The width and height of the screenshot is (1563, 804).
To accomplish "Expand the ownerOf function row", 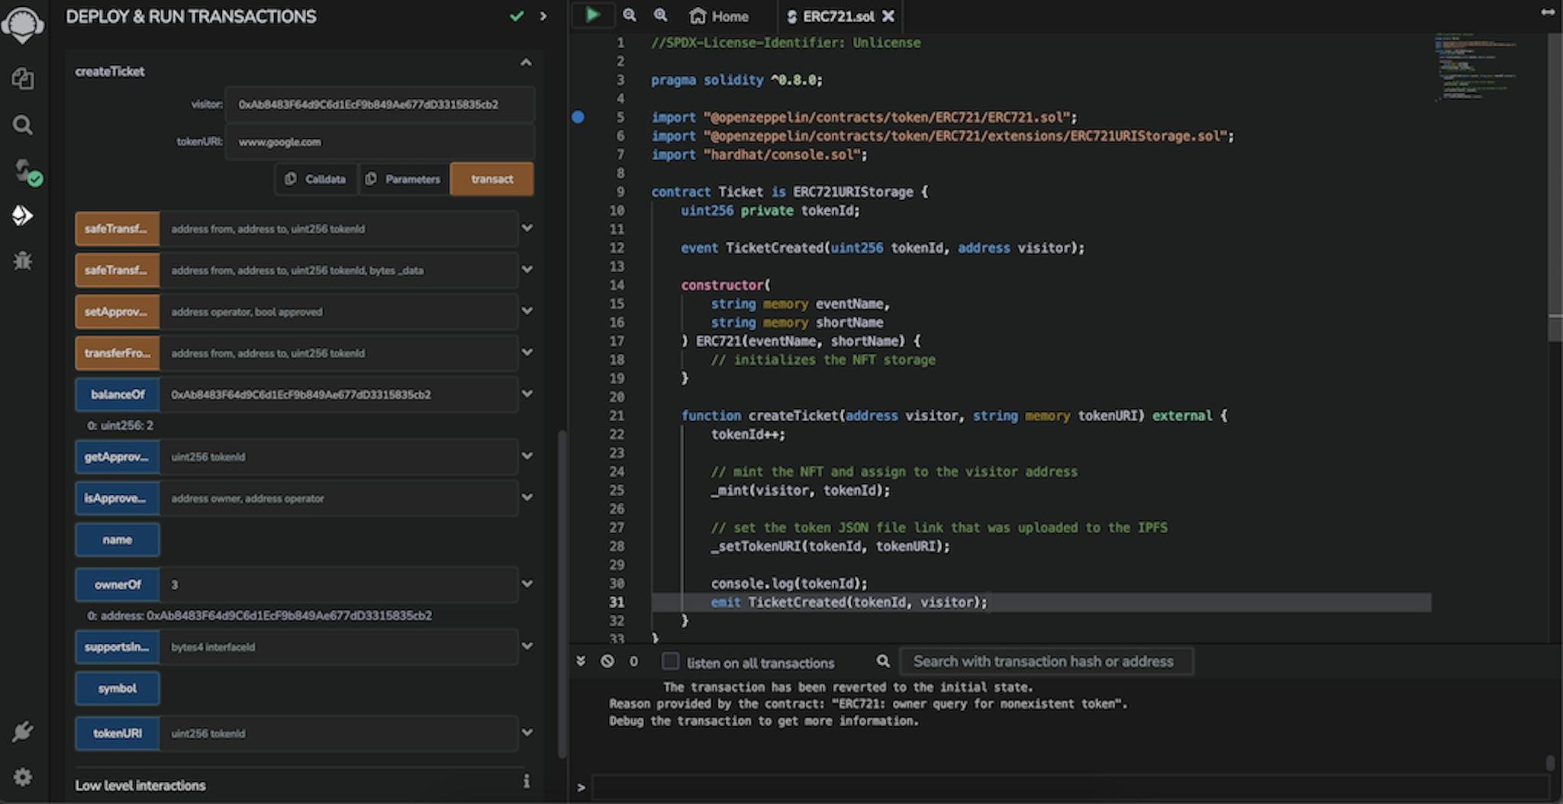I will tap(527, 584).
